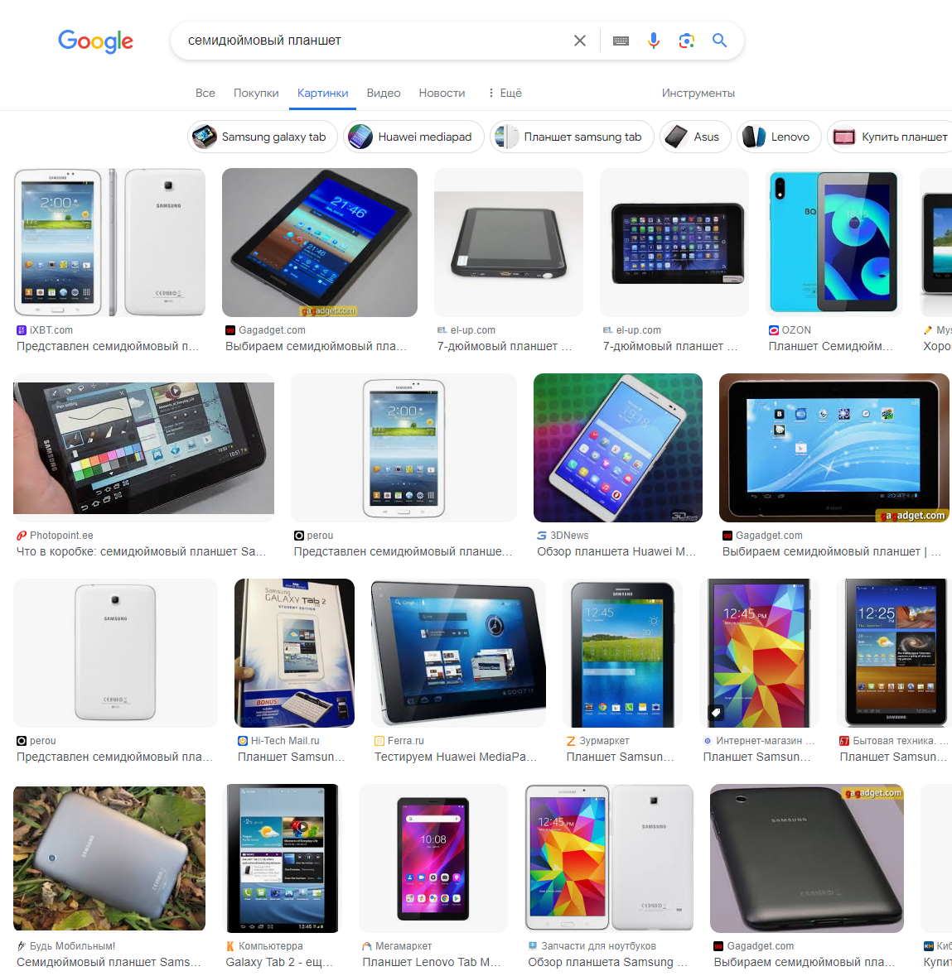Open Google Lens image search icon
This screenshot has height=976, width=952.
(x=686, y=41)
